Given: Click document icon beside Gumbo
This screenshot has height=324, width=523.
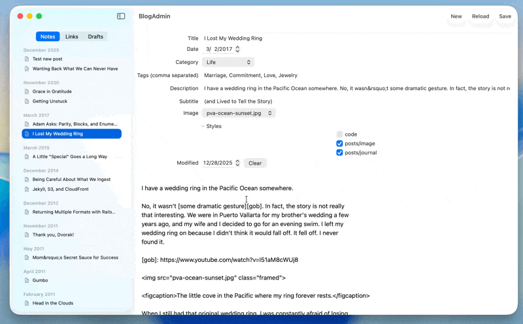Looking at the screenshot, I should [27, 280].
